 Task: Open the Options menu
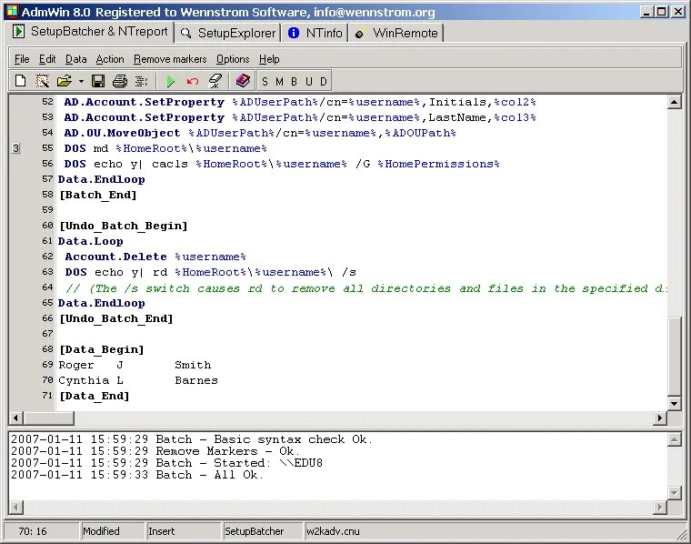(x=233, y=59)
